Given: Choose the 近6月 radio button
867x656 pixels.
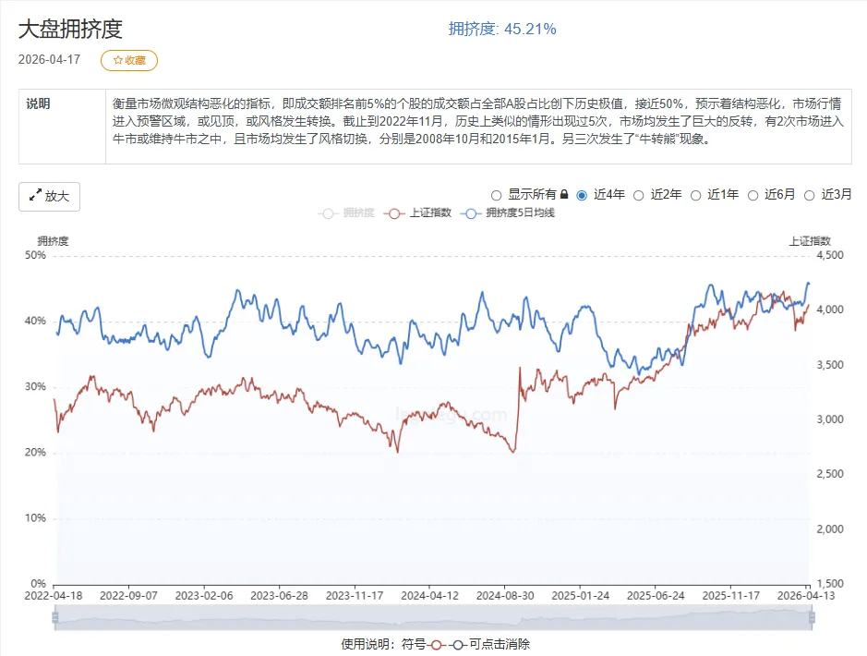Looking at the screenshot, I should coord(753,195).
